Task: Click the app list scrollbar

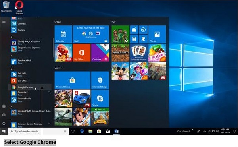Action: point(53,48)
